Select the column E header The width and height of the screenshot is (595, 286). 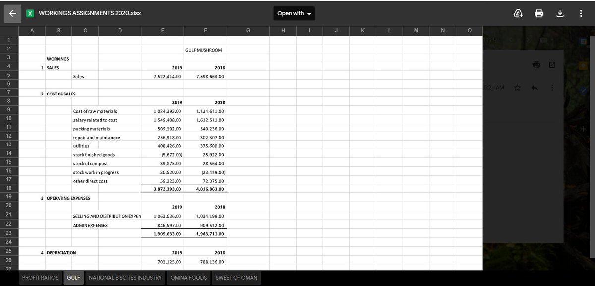tap(163, 31)
